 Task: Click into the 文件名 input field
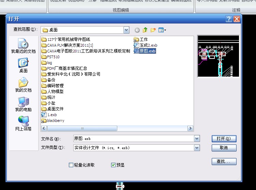134,139
